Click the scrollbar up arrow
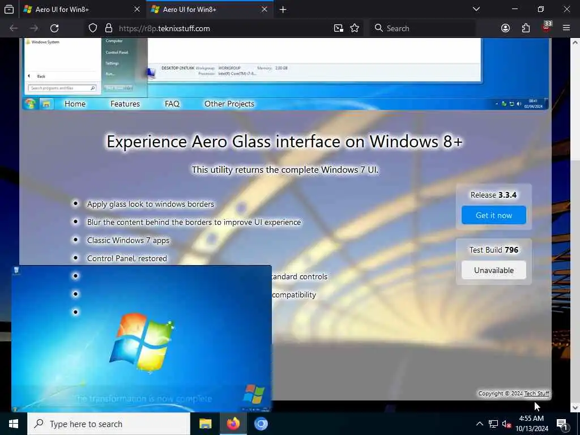The image size is (580, 435). 575,42
